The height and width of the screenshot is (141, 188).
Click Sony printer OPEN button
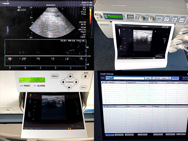182,20
